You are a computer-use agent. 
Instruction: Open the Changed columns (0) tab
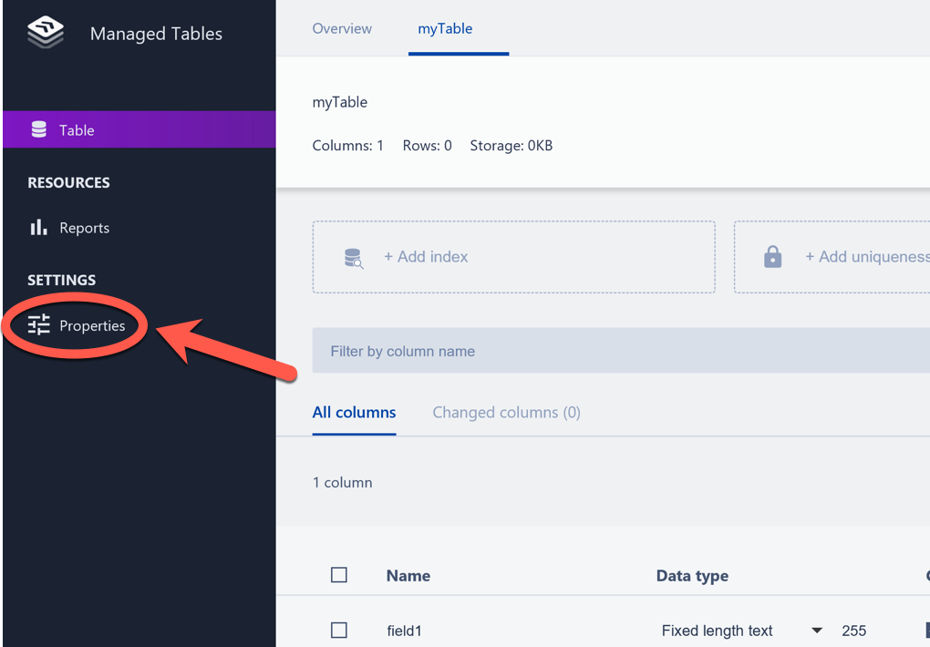tap(506, 412)
